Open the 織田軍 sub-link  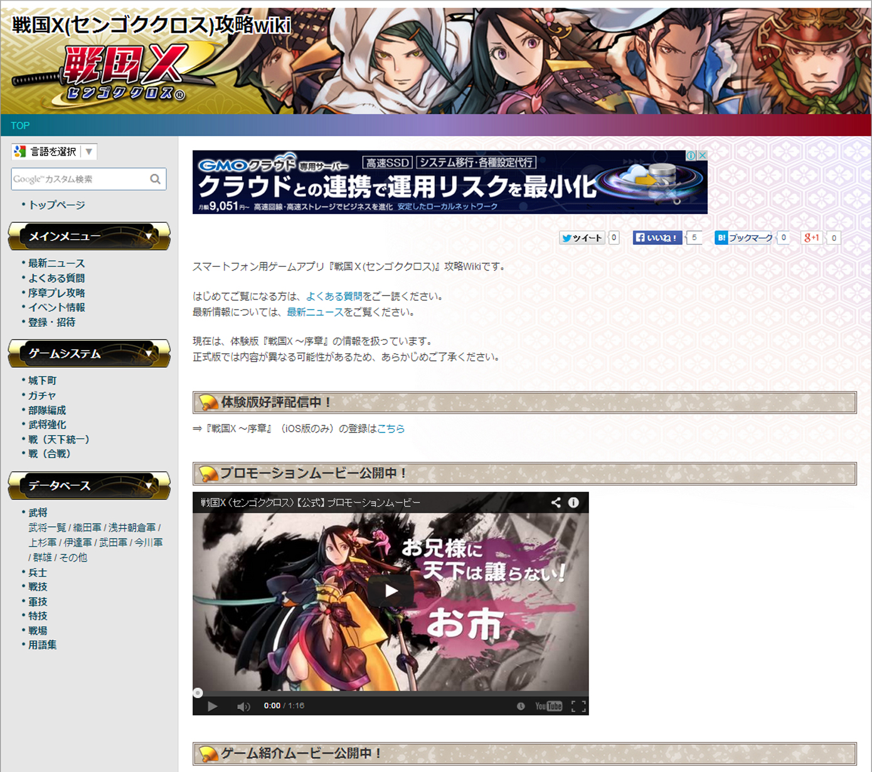coord(87,528)
